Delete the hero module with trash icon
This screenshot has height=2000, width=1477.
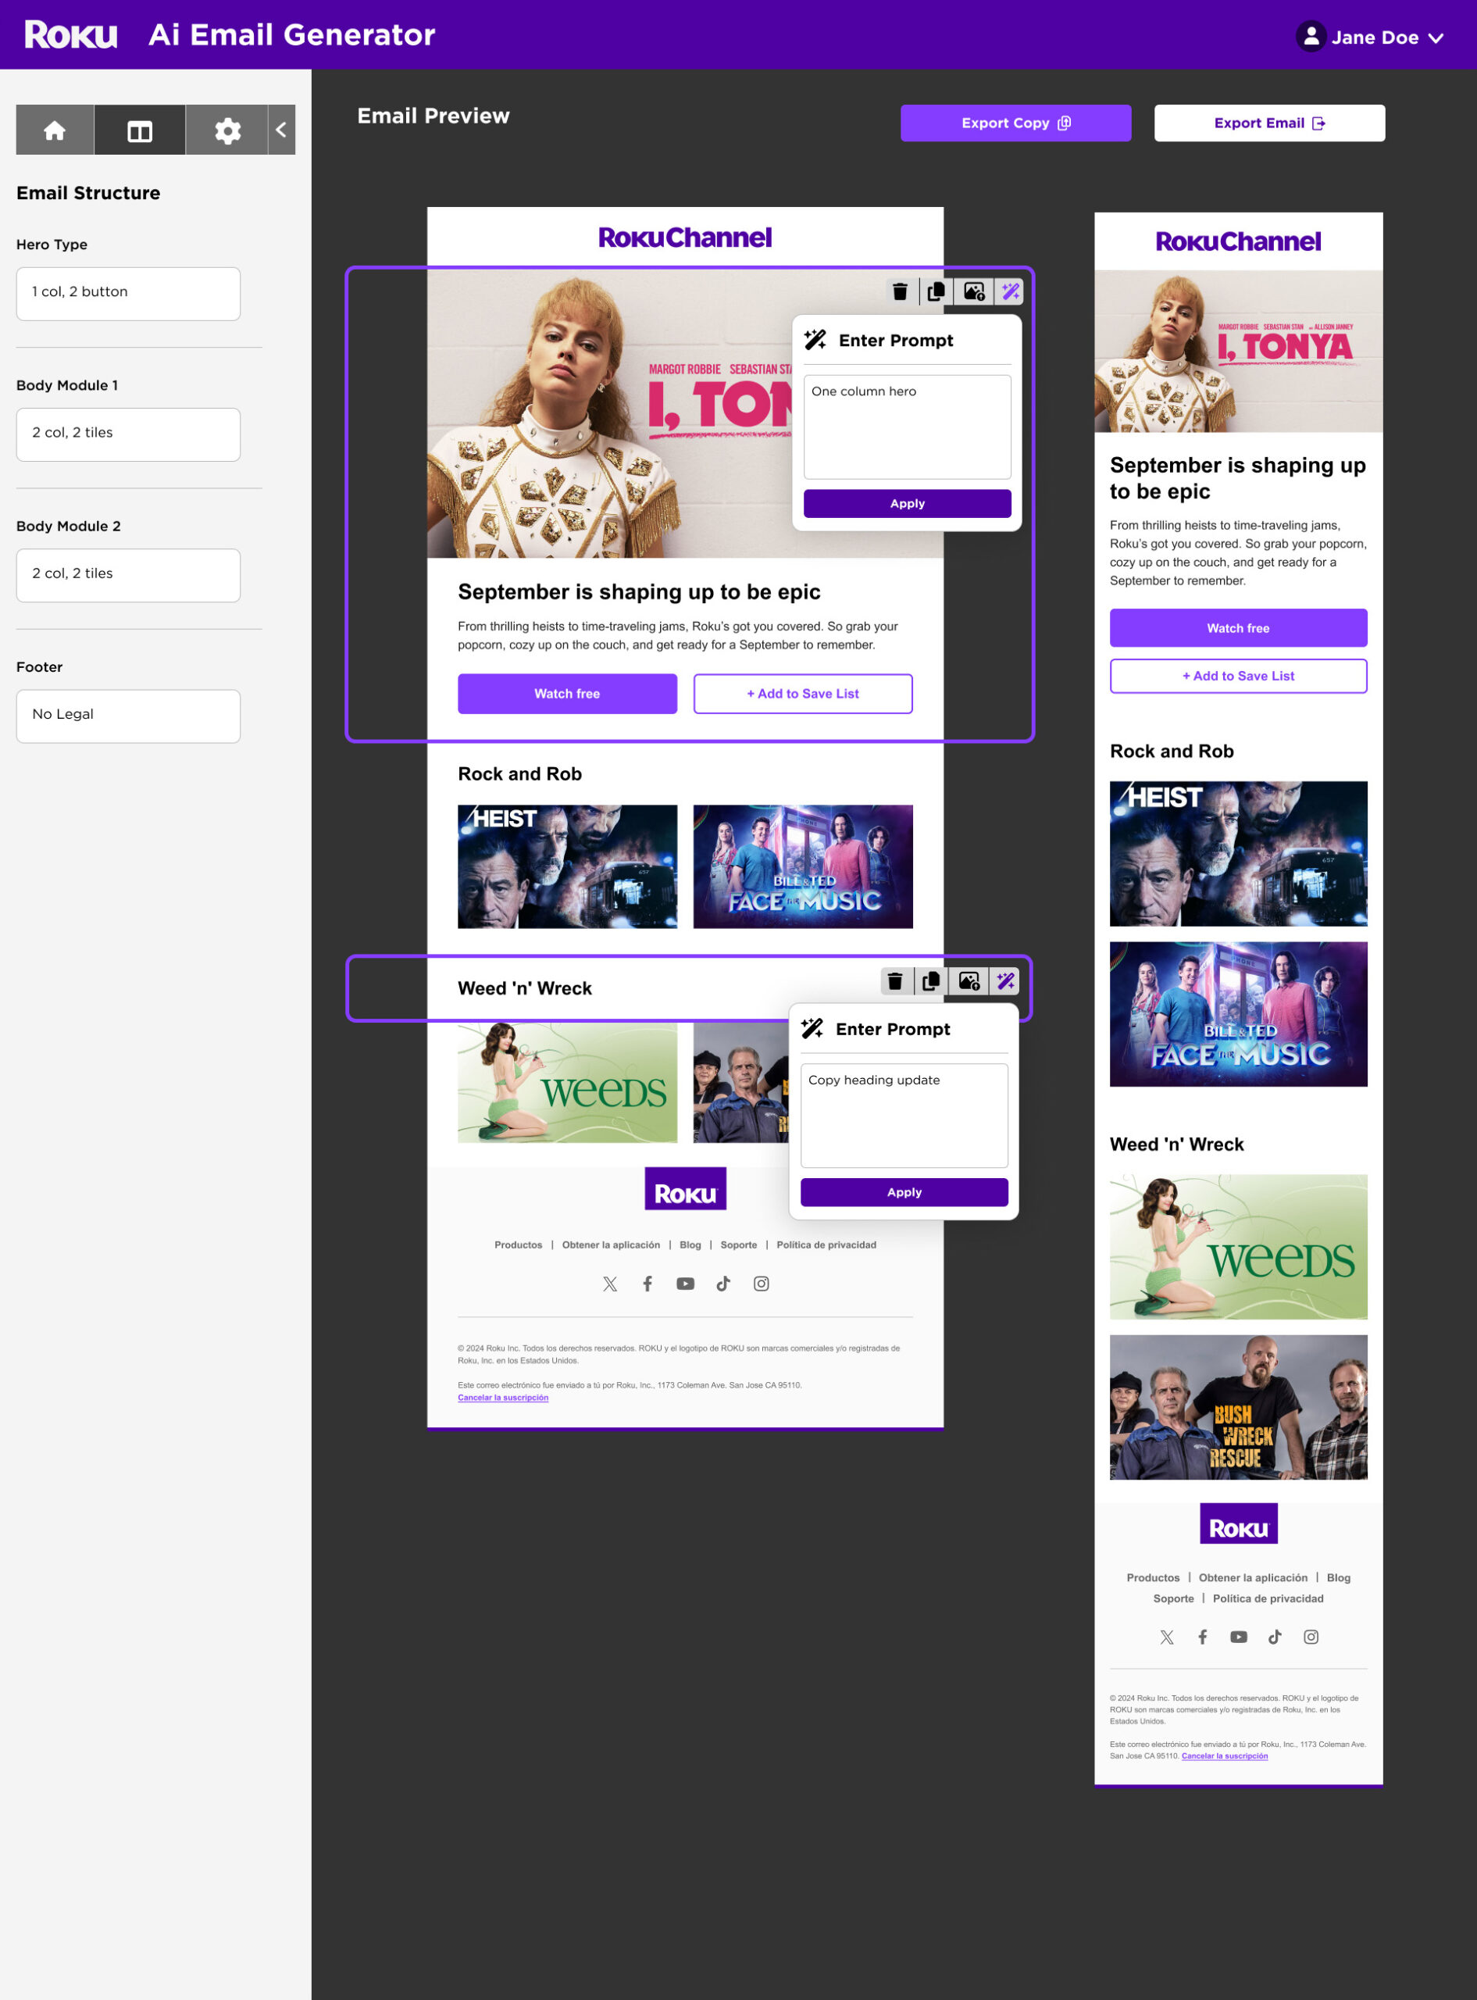pos(900,291)
